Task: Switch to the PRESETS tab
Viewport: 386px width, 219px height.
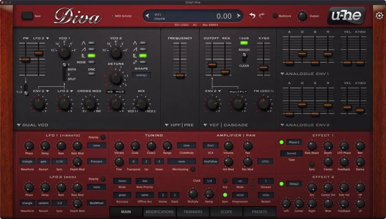Action: coord(259,212)
